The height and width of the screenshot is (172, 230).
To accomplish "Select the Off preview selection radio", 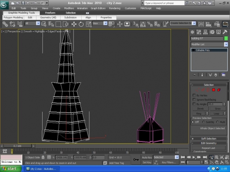I will coord(192,122).
